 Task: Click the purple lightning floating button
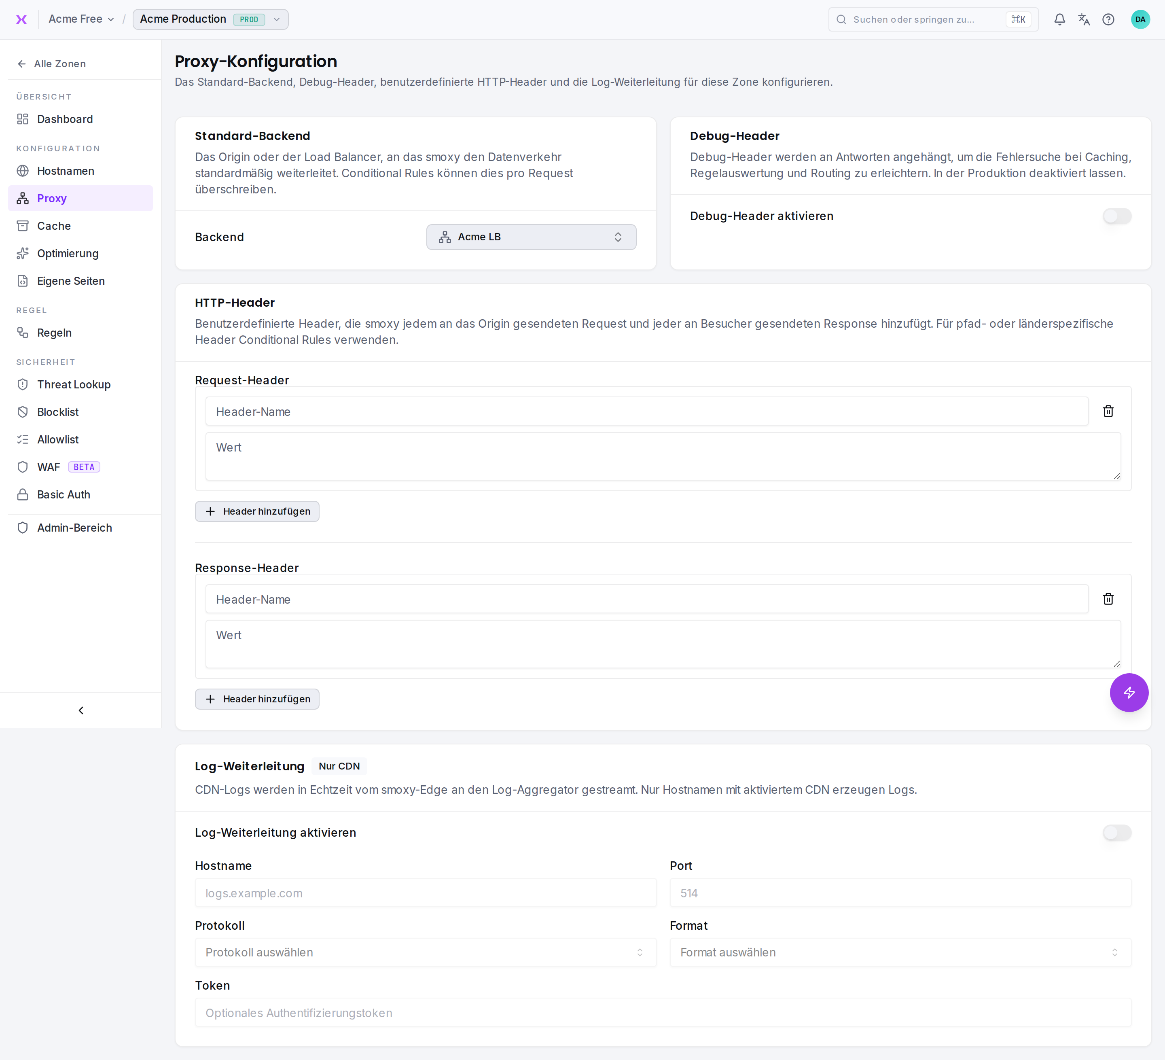tap(1129, 692)
